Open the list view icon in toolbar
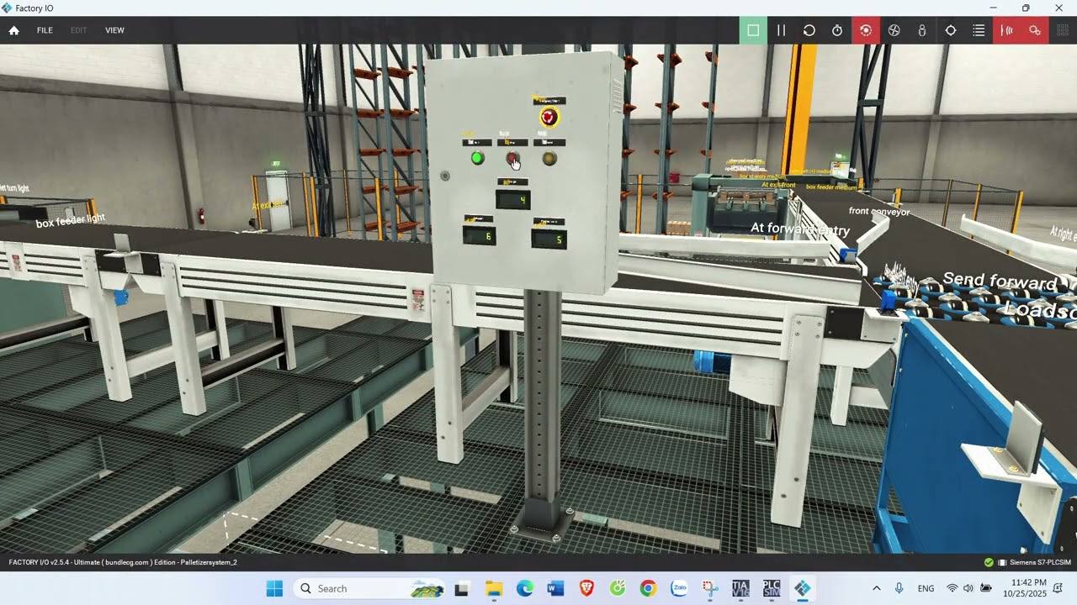The height and width of the screenshot is (605, 1077). (x=979, y=30)
